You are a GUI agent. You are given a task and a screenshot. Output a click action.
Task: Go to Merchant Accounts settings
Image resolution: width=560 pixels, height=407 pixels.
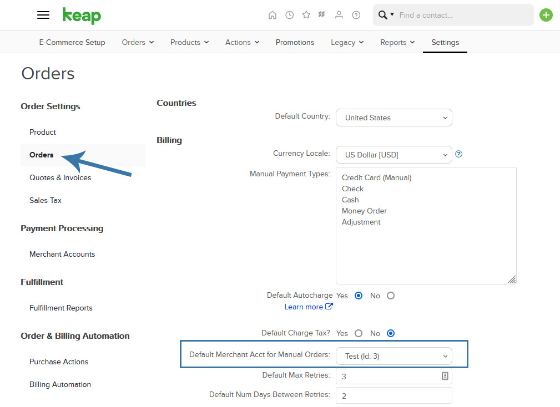point(62,254)
